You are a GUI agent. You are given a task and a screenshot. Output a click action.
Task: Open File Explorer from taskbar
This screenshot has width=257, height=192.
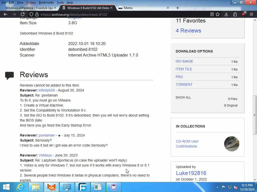pyautogui.click(x=36, y=187)
